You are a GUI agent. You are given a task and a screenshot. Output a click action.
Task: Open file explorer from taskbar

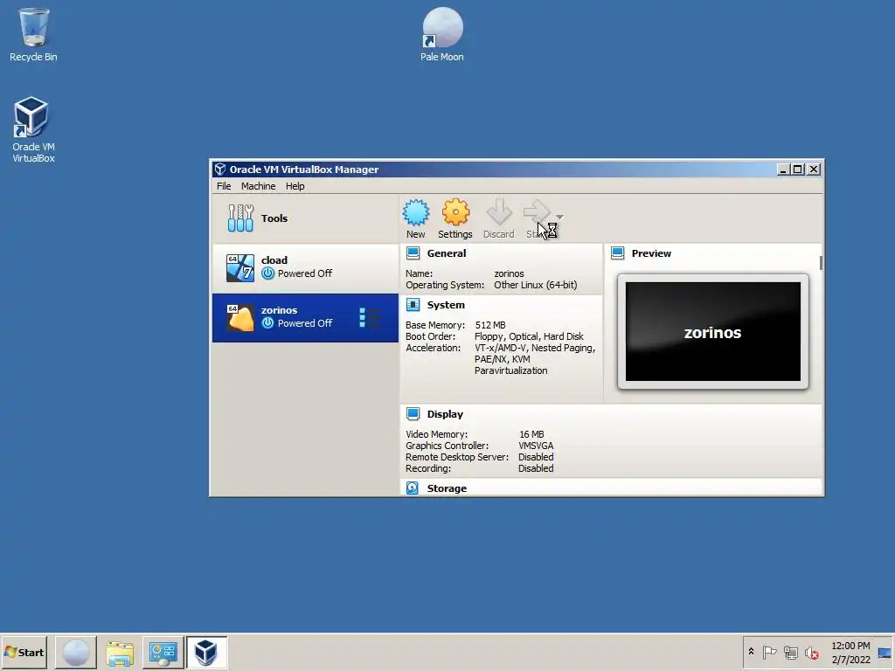click(120, 652)
